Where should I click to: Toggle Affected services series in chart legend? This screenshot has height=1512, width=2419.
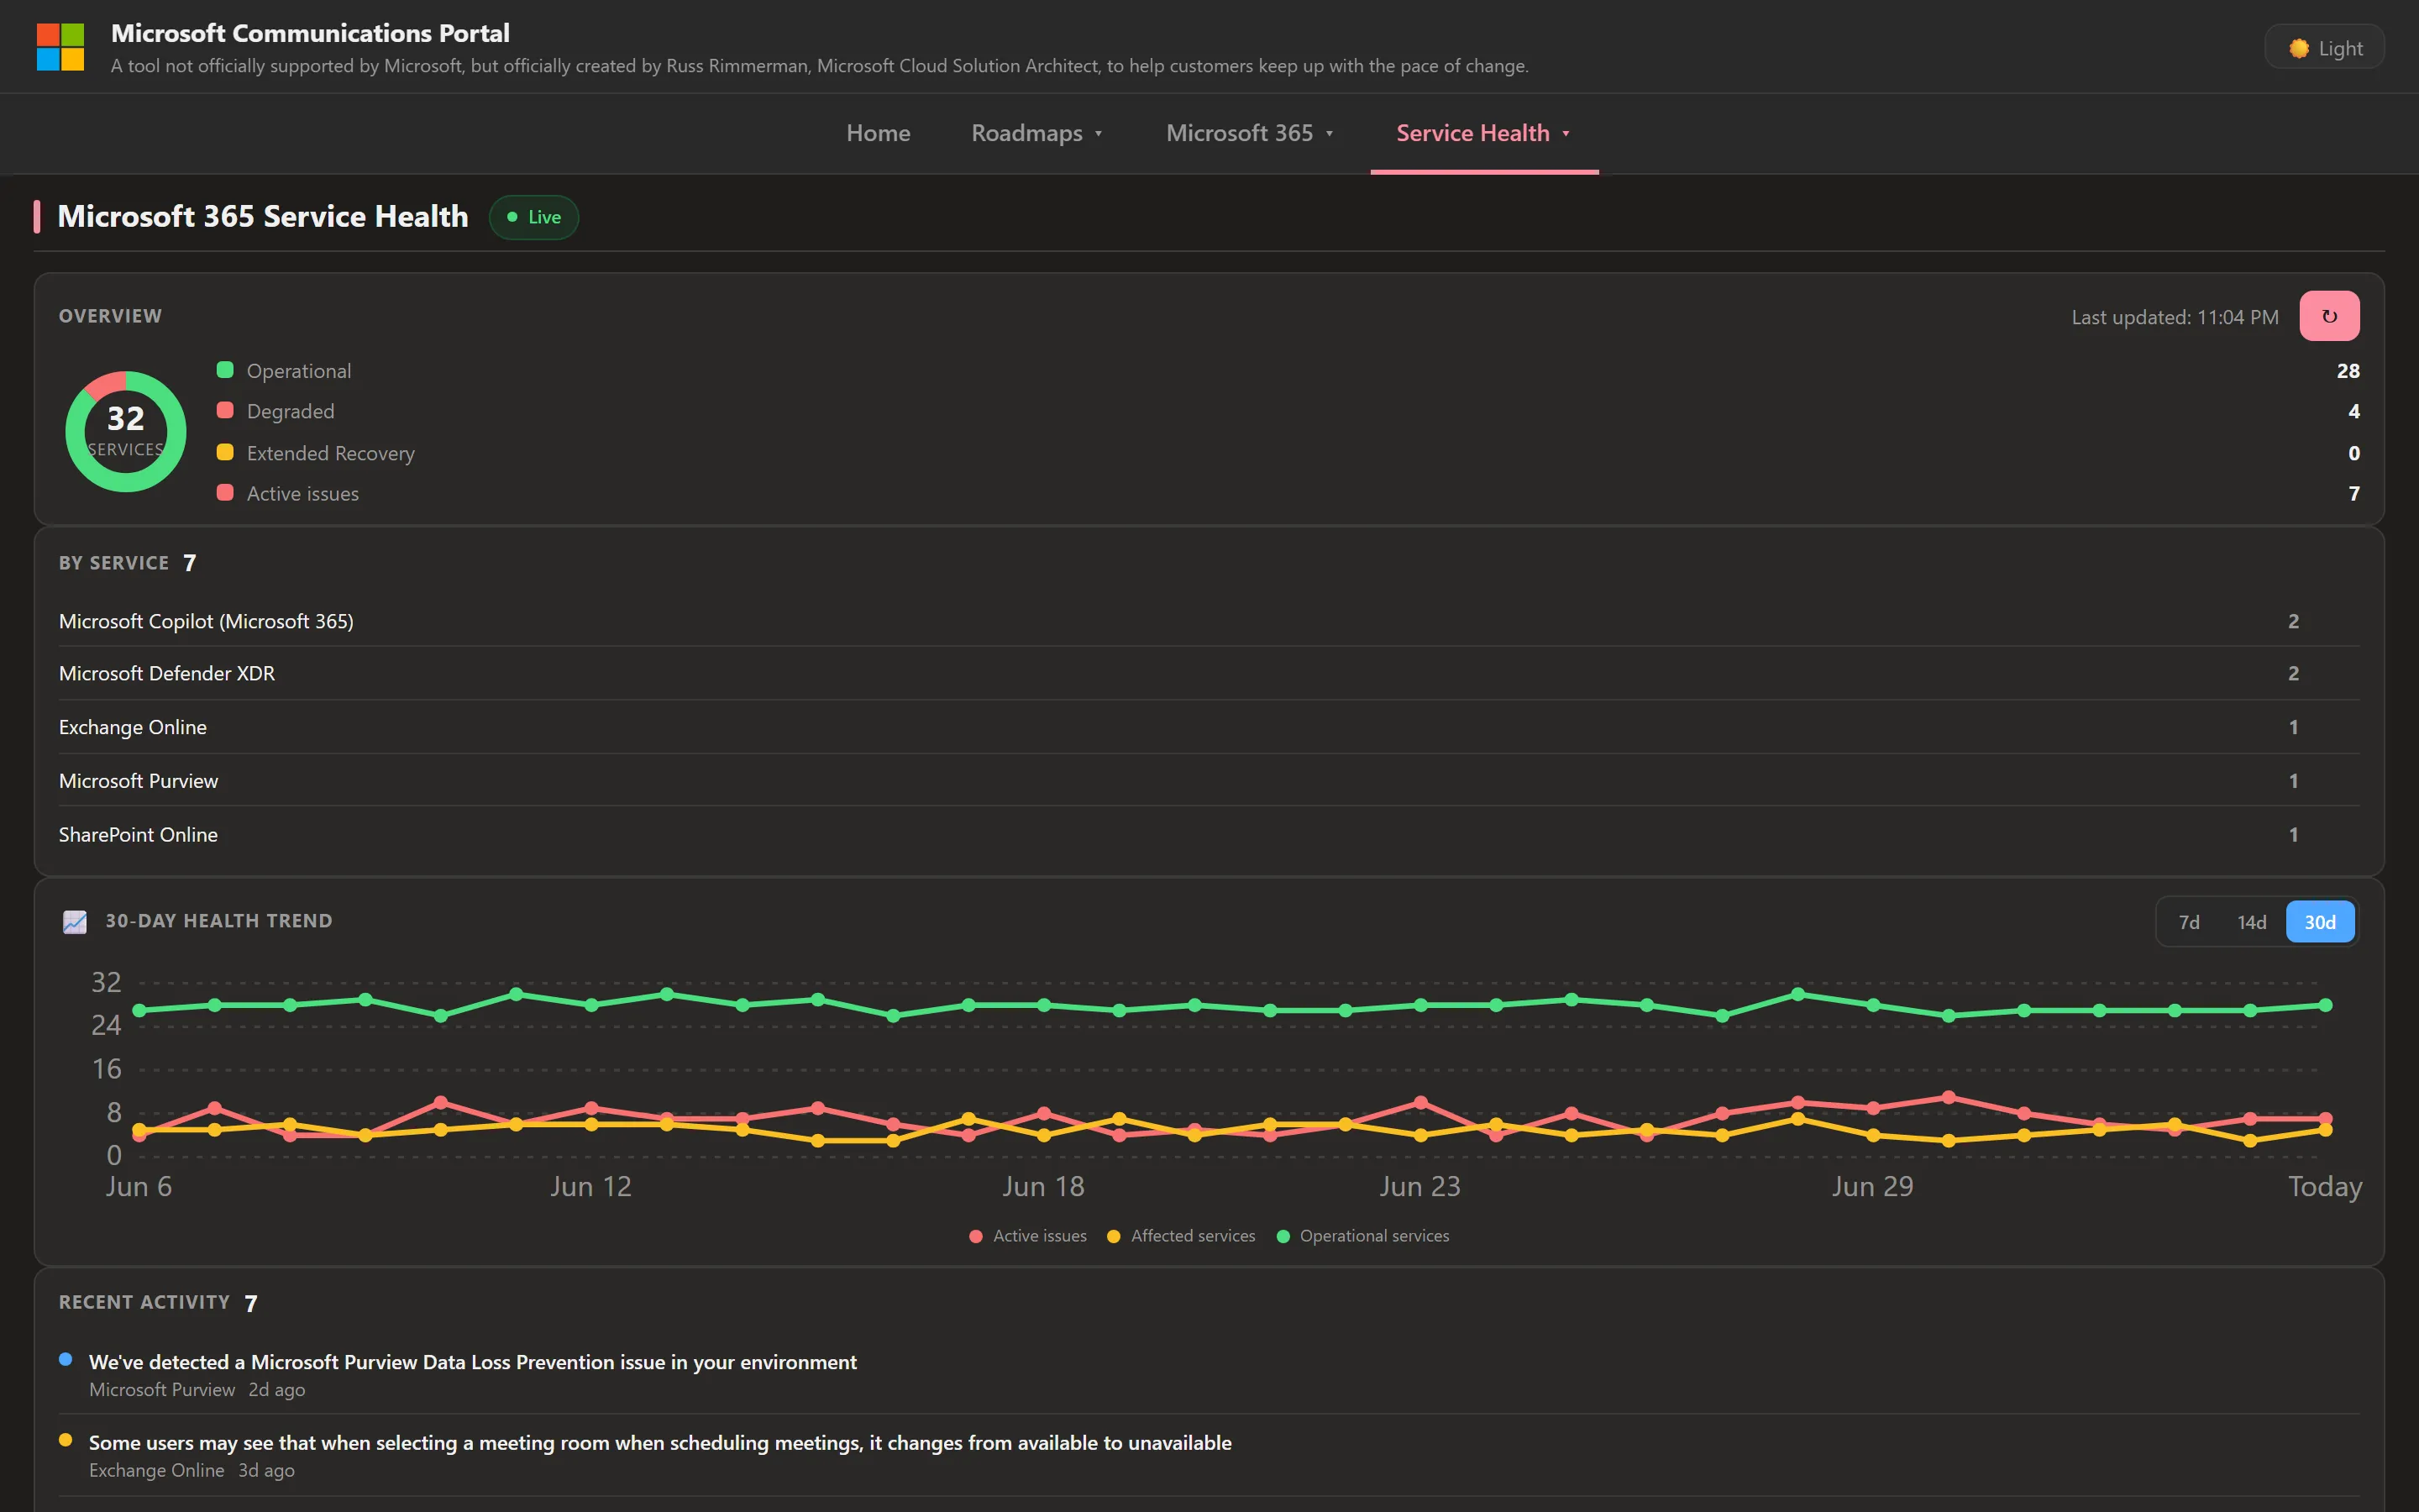pyautogui.click(x=1182, y=1236)
